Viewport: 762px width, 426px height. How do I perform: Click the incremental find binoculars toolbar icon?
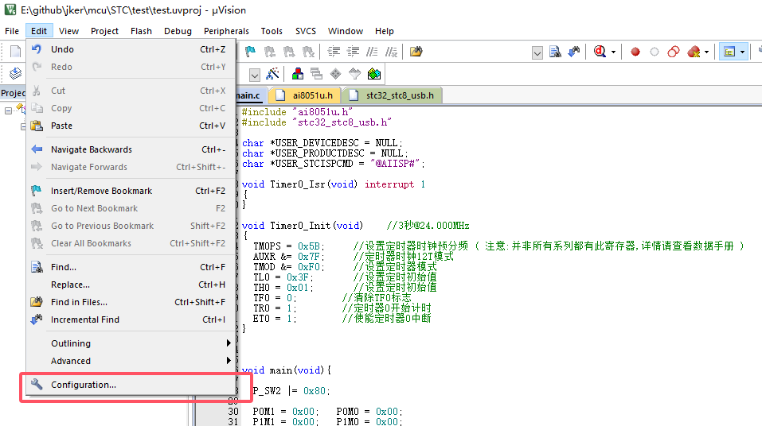[x=574, y=52]
